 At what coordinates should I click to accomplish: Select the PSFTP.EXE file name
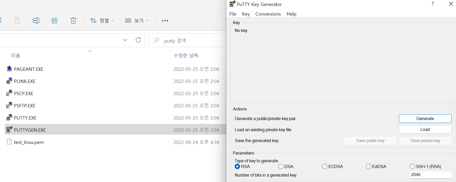click(x=25, y=106)
